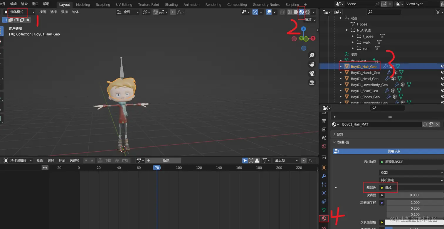444x229 pixels.
Task: Toggle viewport overlays display
Action: click(x=269, y=12)
